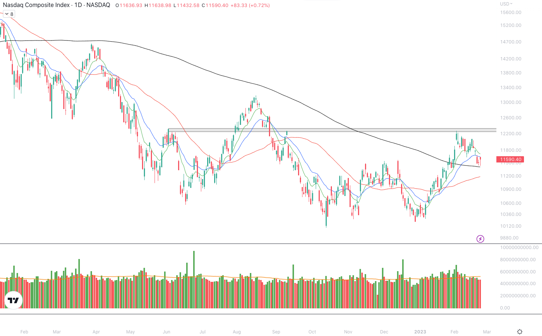Click the change value +83.33 (+0.72%)
The width and height of the screenshot is (542, 336).
tap(250, 6)
